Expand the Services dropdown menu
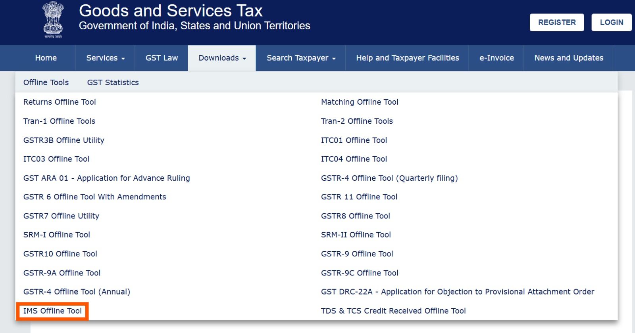This screenshot has width=635, height=333. tap(106, 58)
